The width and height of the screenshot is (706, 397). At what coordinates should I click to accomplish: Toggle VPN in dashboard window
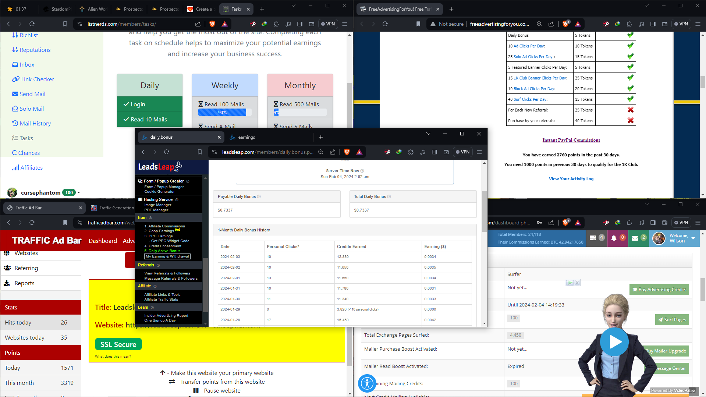click(681, 223)
